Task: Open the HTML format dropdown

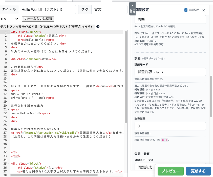Action: 9,19
